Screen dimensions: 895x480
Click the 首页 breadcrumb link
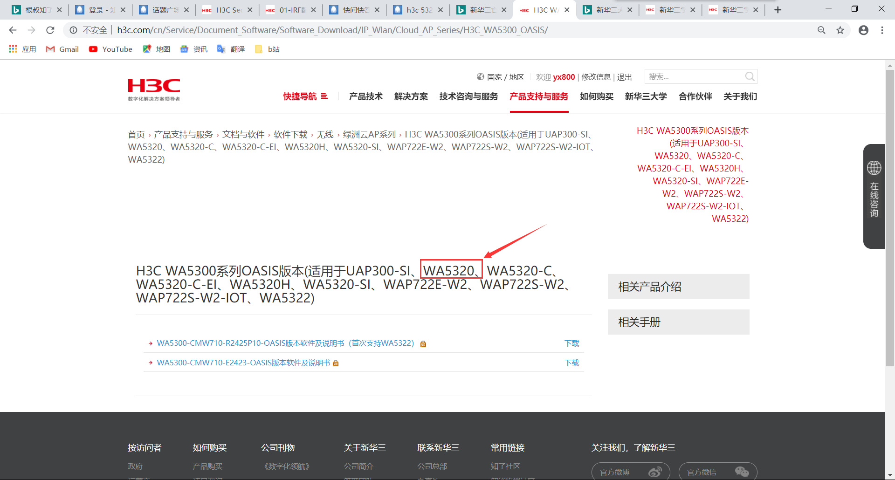tap(136, 135)
